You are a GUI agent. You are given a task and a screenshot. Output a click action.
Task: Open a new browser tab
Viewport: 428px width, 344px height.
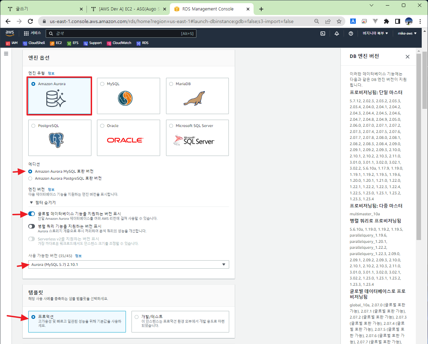(x=261, y=9)
